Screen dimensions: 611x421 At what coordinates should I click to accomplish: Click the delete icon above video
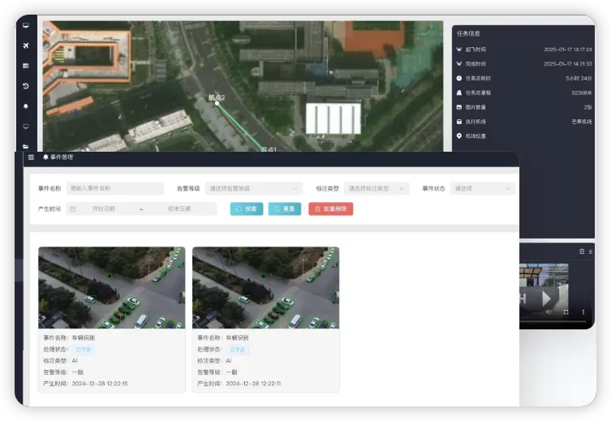(582, 251)
